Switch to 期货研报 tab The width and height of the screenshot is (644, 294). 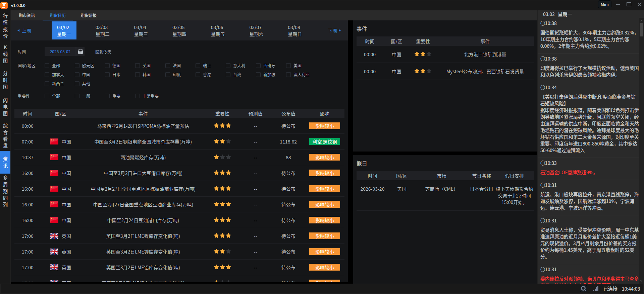[89, 15]
